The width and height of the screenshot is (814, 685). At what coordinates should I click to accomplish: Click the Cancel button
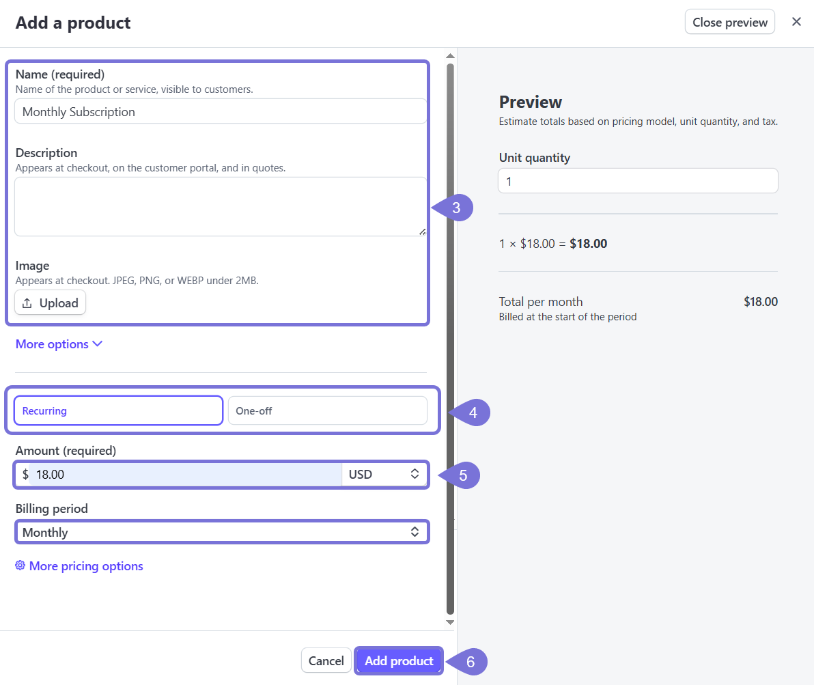point(326,660)
